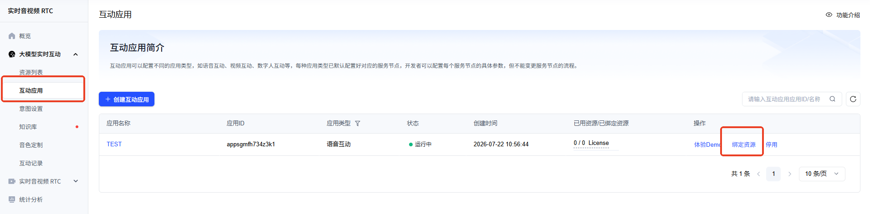Image resolution: width=870 pixels, height=214 pixels.
Task: Open the 应用类型 column filter
Action: coord(358,124)
